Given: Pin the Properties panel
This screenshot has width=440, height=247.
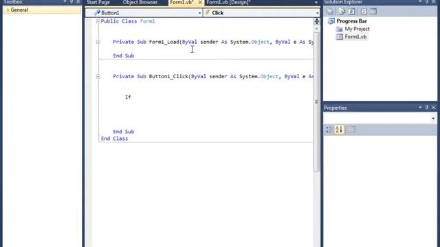Looking at the screenshot, I should [427, 108].
